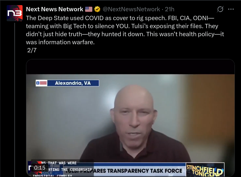Click the Next News Network display name
This screenshot has height=177, width=241.
[x=54, y=9]
